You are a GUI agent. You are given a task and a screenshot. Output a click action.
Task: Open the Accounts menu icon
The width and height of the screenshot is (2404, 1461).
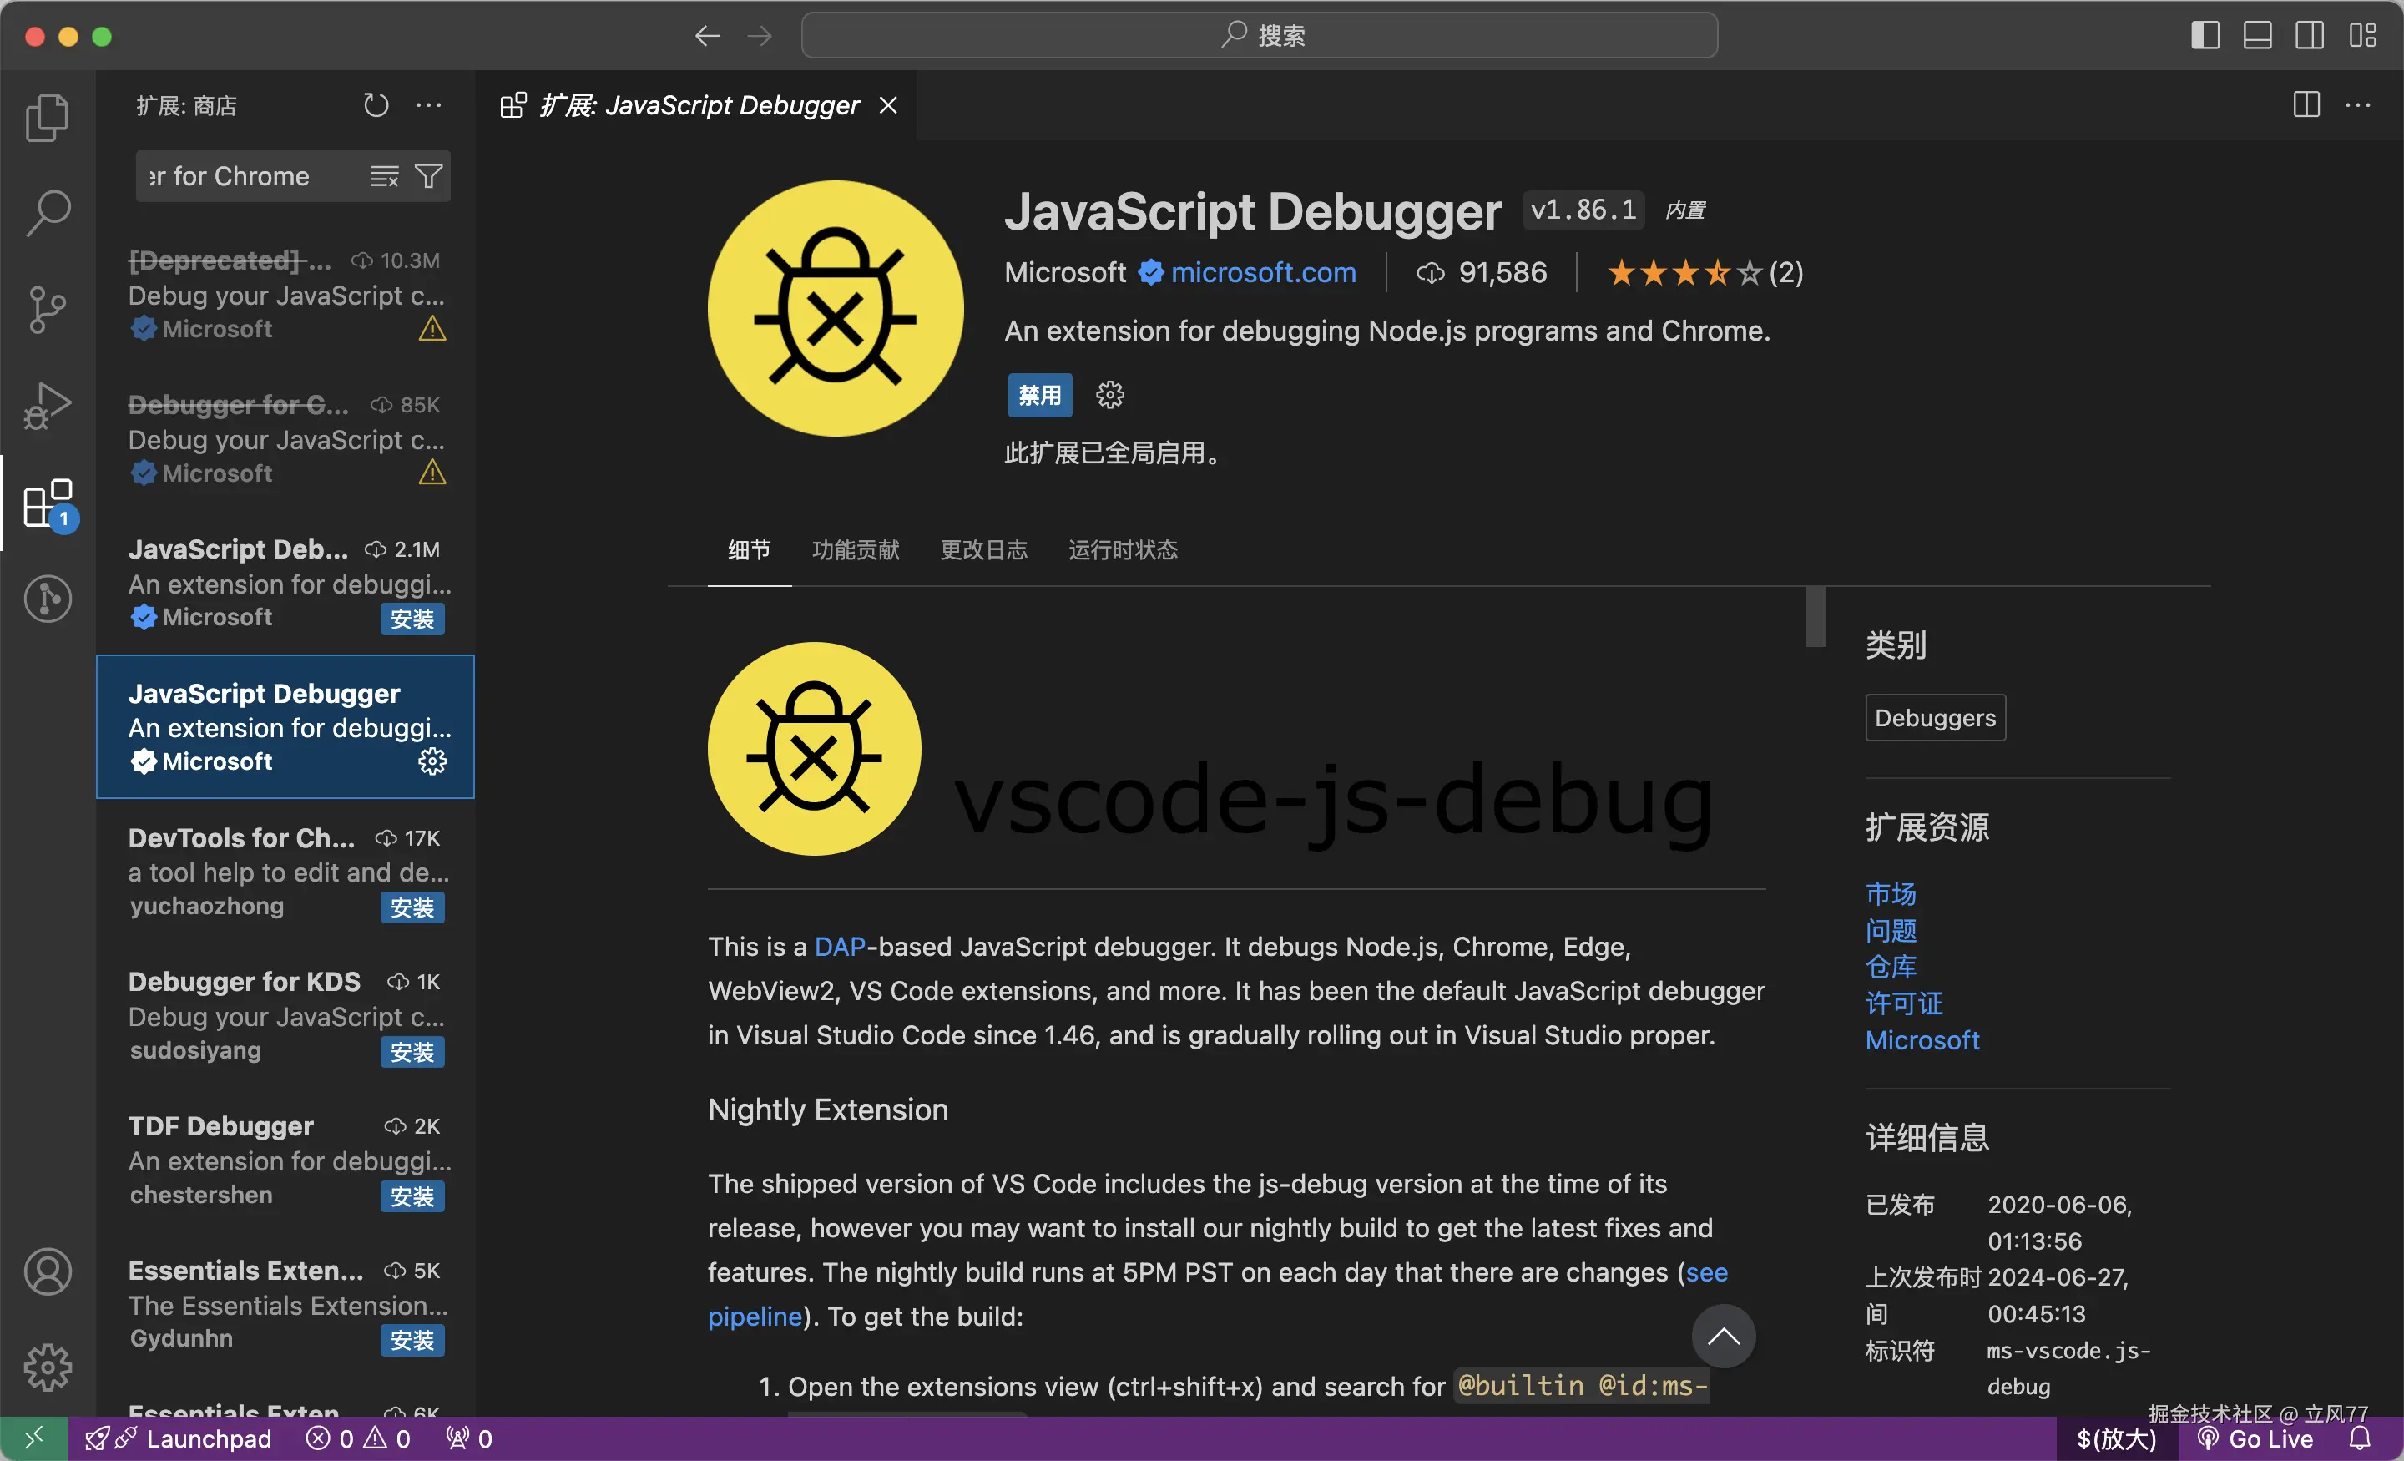click(x=47, y=1271)
